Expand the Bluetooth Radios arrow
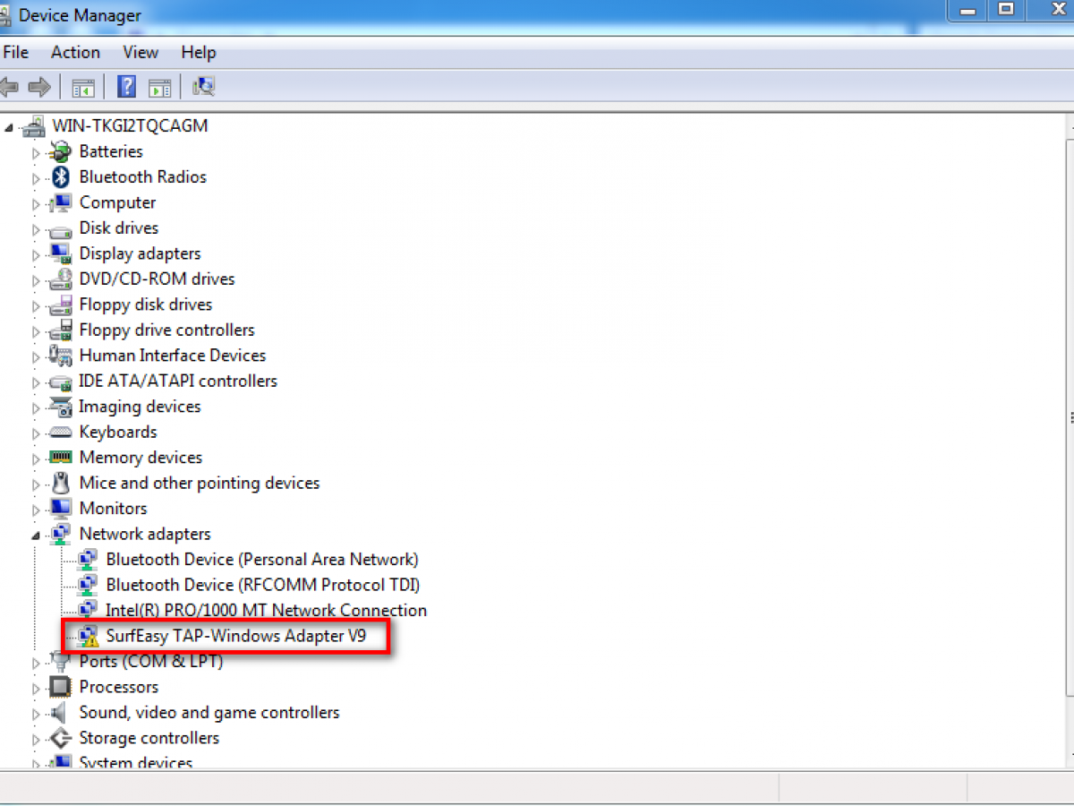Image resolution: width=1074 pixels, height=806 pixels. coord(37,178)
